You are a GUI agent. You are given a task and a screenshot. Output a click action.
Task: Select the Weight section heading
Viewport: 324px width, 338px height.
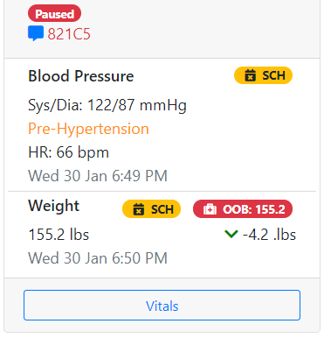pyautogui.click(x=54, y=206)
